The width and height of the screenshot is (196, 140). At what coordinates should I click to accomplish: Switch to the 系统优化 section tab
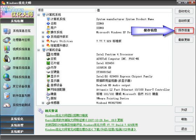(17, 119)
